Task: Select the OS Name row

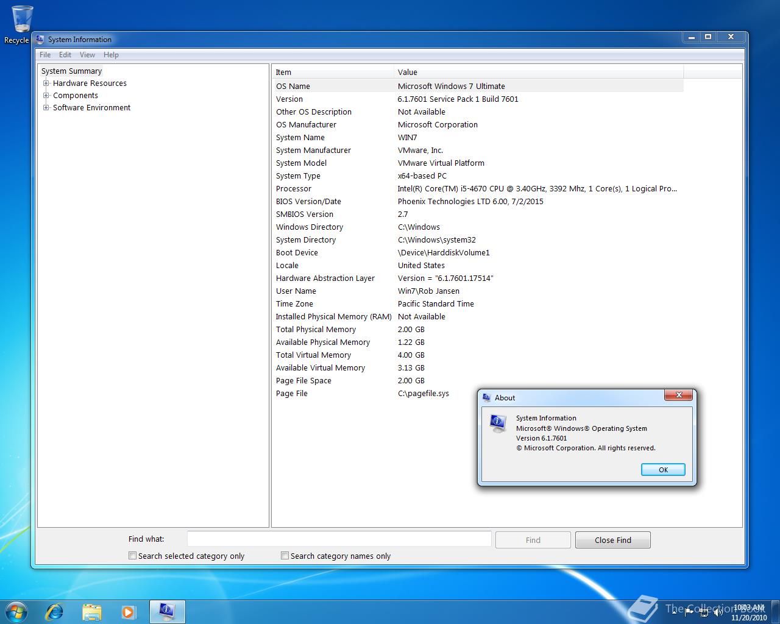Action: tap(478, 86)
